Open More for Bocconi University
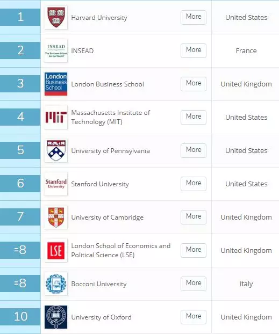279x334 pixels. [x=194, y=284]
